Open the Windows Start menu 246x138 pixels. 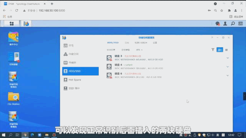pos(3,135)
